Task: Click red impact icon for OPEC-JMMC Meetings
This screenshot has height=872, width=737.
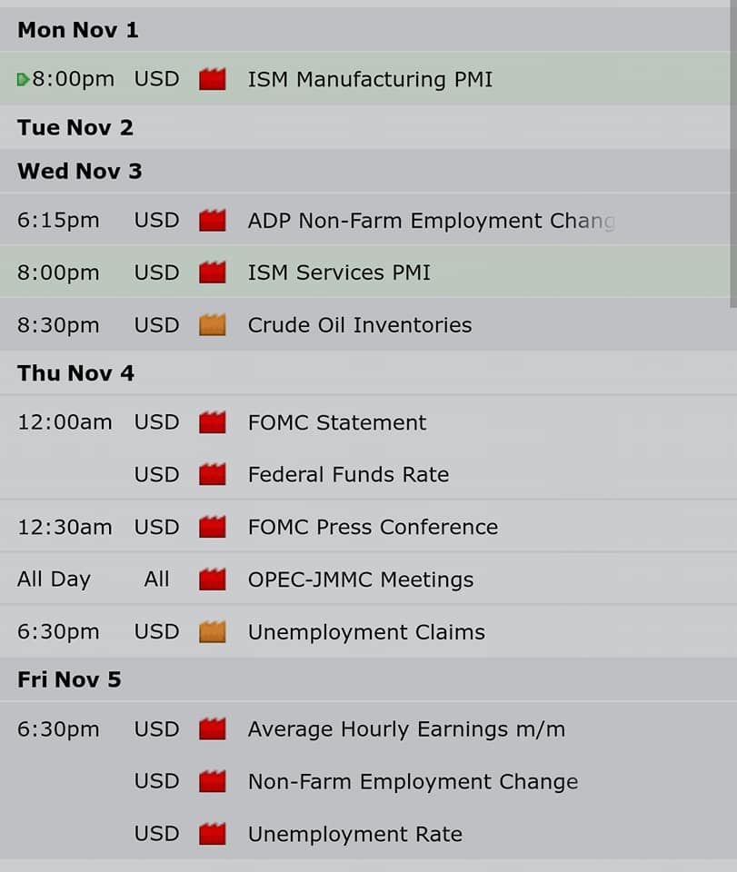Action: point(213,579)
